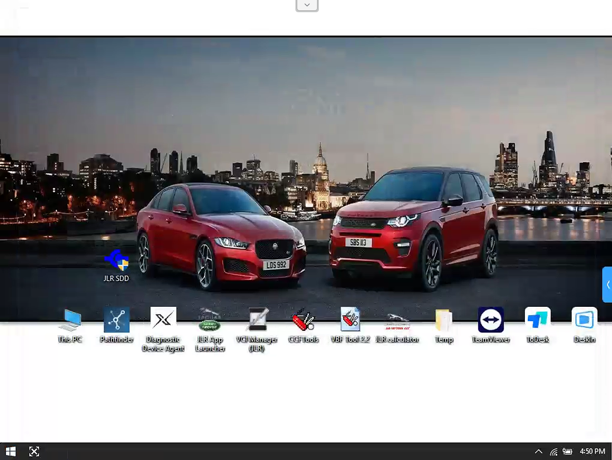This screenshot has width=612, height=460.
Task: Click the JLR App Launcher icon
Action: tap(210, 330)
